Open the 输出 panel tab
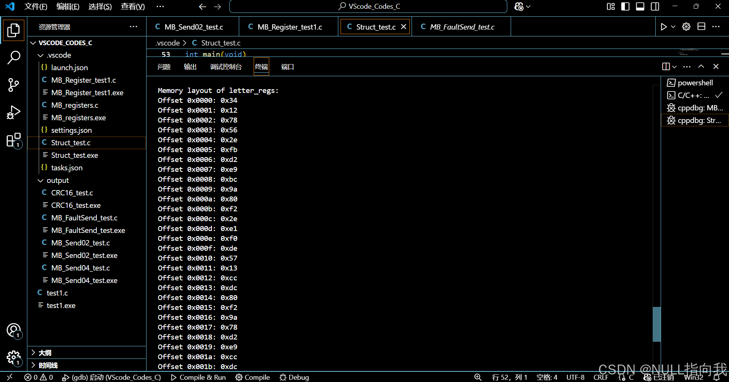 [x=190, y=67]
